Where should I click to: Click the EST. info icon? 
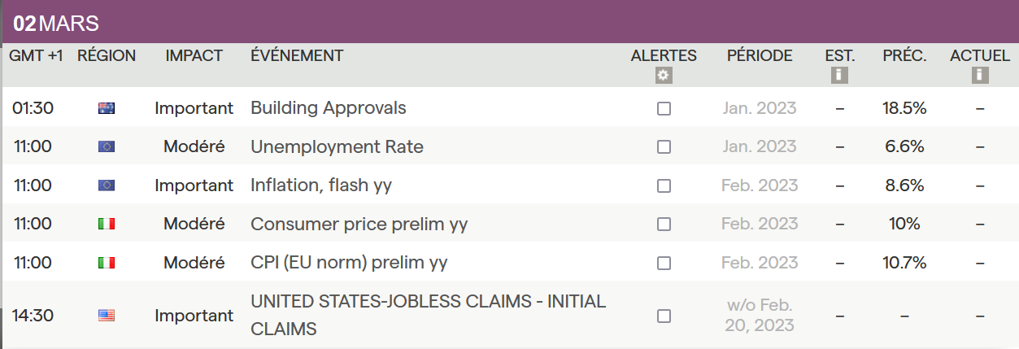(839, 76)
